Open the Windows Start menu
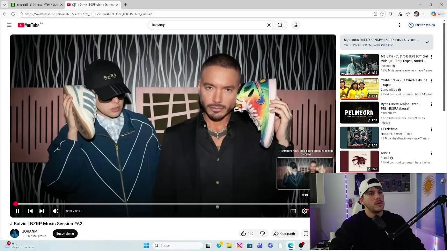The image size is (447, 251). pyautogui.click(x=146, y=245)
